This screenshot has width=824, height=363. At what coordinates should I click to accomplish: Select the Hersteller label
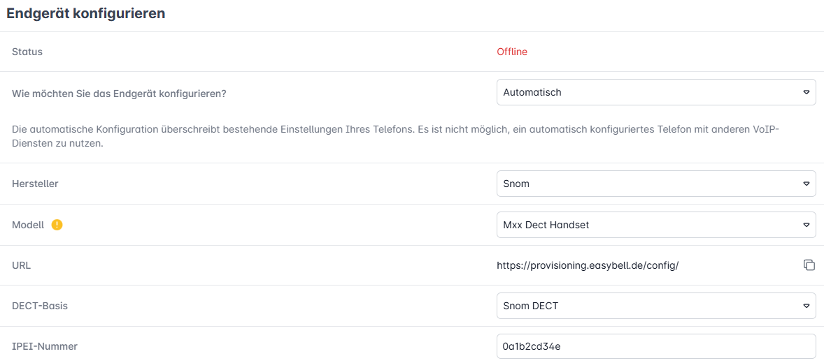click(35, 184)
